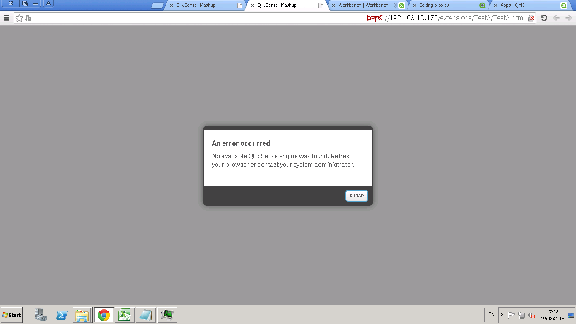Open Server Manager from the taskbar

coord(41,315)
